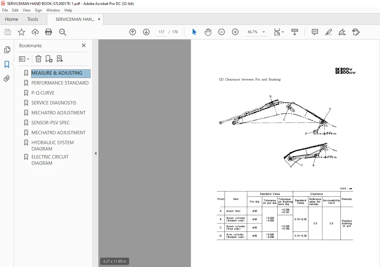The width and height of the screenshot is (380, 267).
Task: Collapse the navigation pane arrow
Action: [x=96, y=153]
